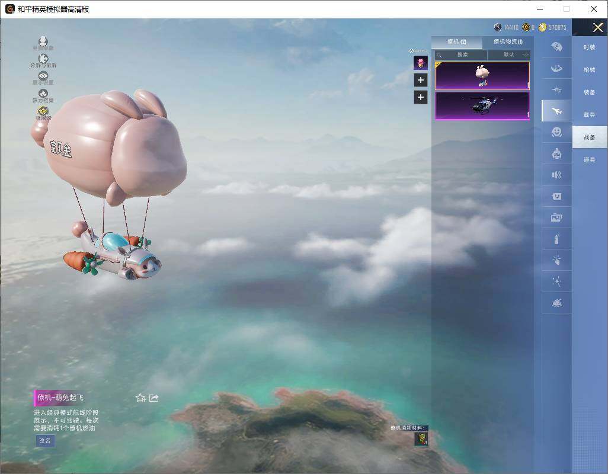Select the bunny balloon wingman thumbnail
Screen dimensions: 608x474
coord(482,76)
